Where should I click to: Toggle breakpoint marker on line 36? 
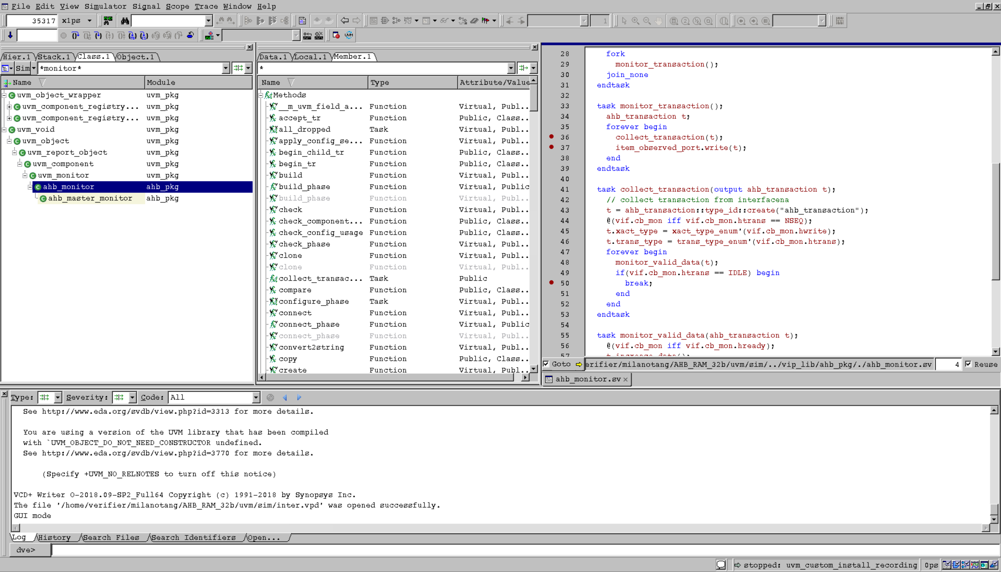pos(551,137)
